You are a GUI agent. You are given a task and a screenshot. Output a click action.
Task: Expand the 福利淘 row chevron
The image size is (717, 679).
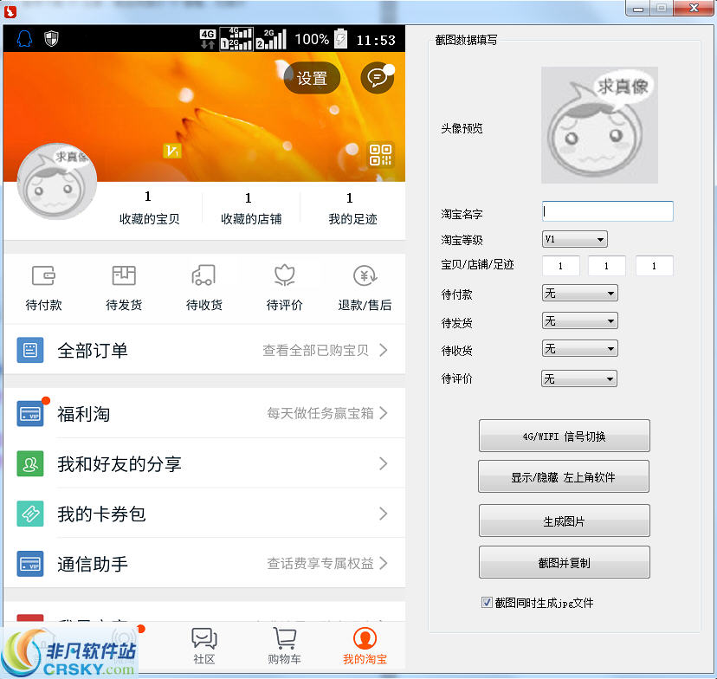click(x=384, y=413)
